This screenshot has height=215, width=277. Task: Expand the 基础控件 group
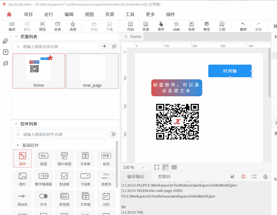[x=18, y=145]
